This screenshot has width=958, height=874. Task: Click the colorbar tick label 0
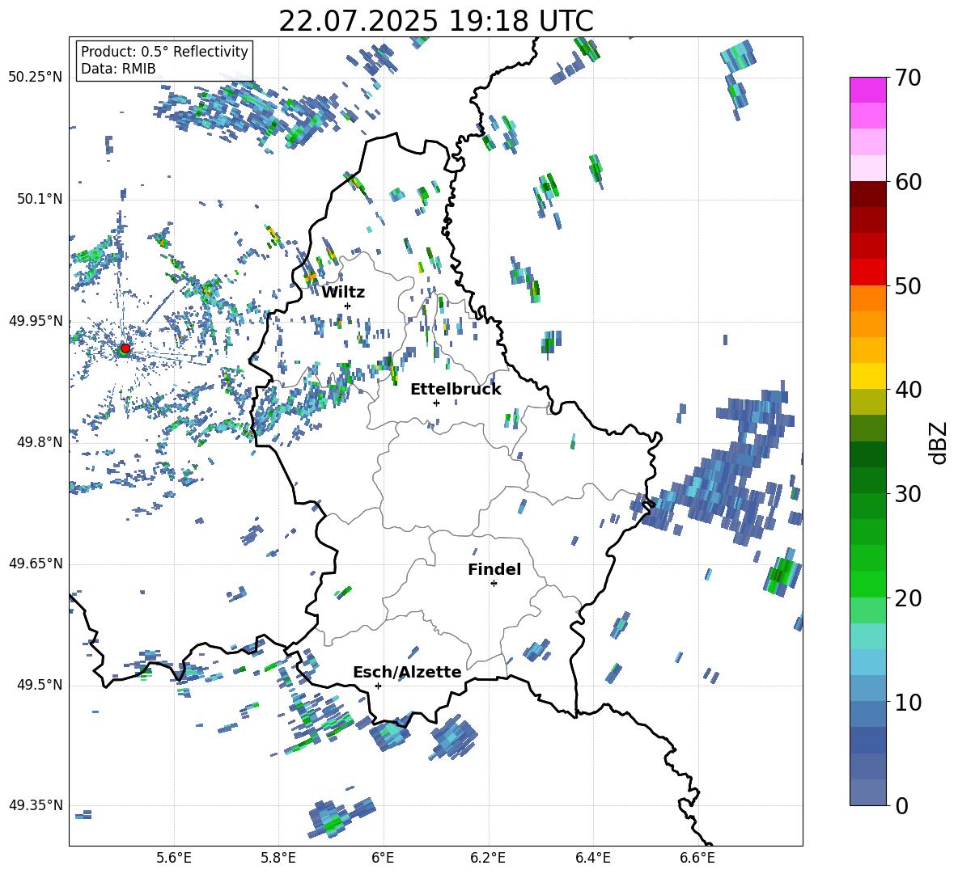click(901, 805)
